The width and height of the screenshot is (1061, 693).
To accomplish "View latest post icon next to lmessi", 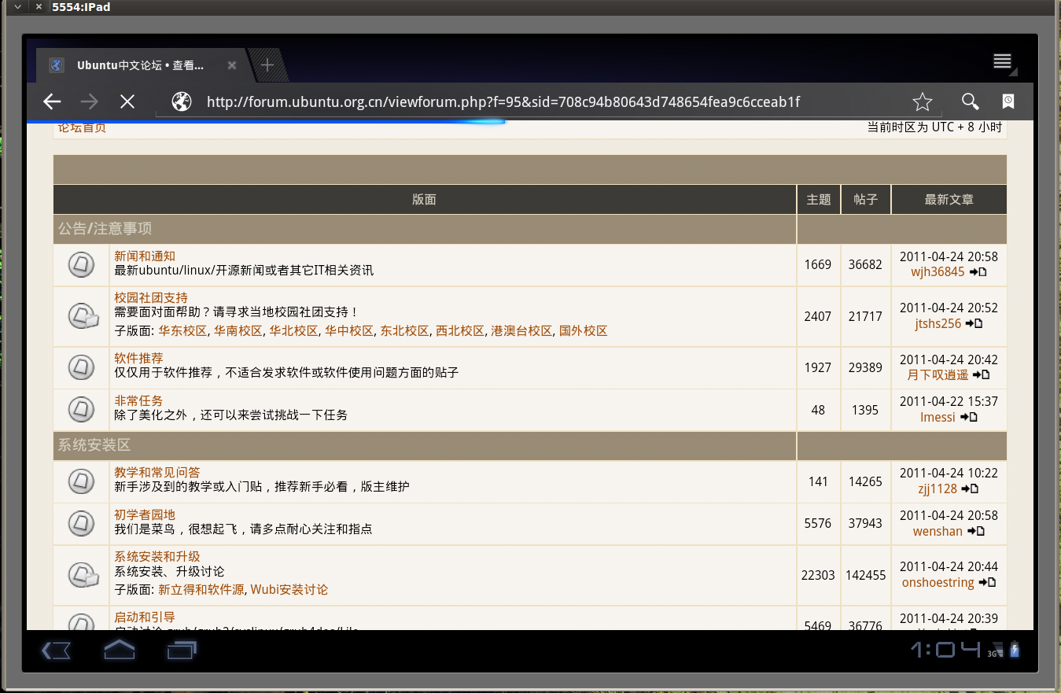I will [969, 417].
